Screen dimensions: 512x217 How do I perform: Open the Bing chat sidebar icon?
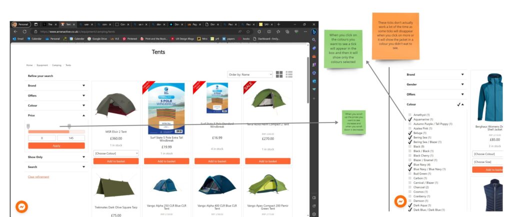pyautogui.click(x=314, y=31)
